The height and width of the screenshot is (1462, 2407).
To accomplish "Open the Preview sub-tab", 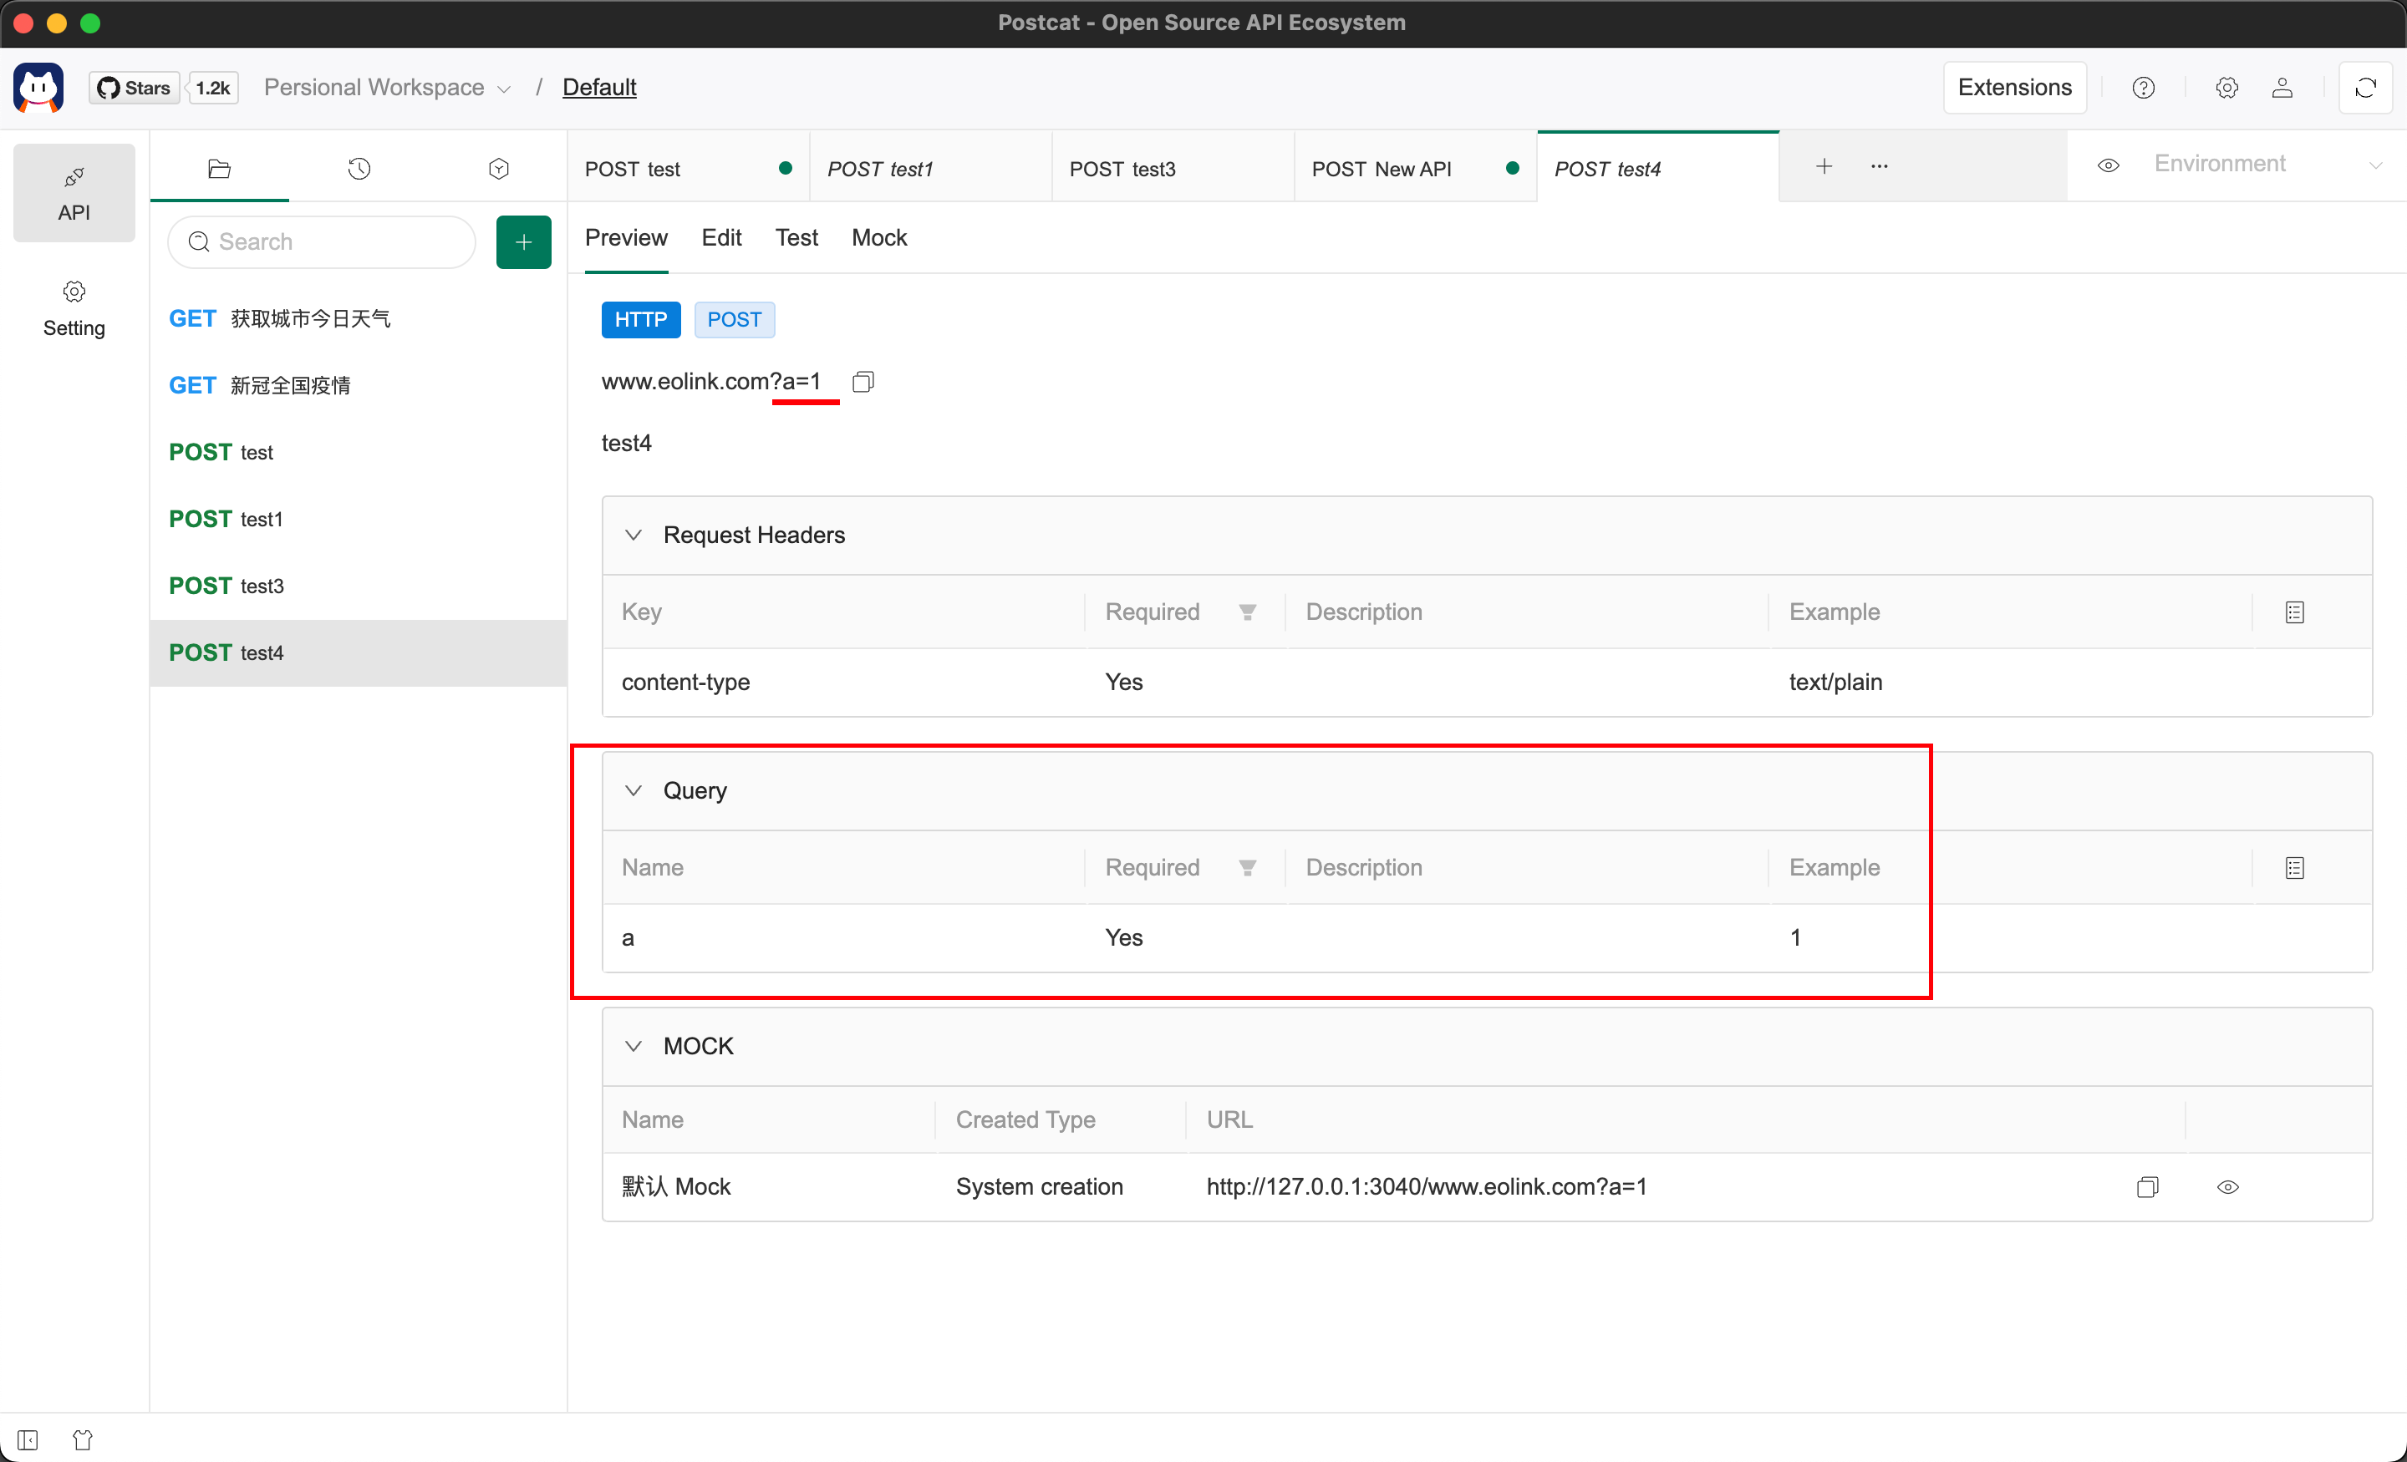I will pyautogui.click(x=626, y=237).
